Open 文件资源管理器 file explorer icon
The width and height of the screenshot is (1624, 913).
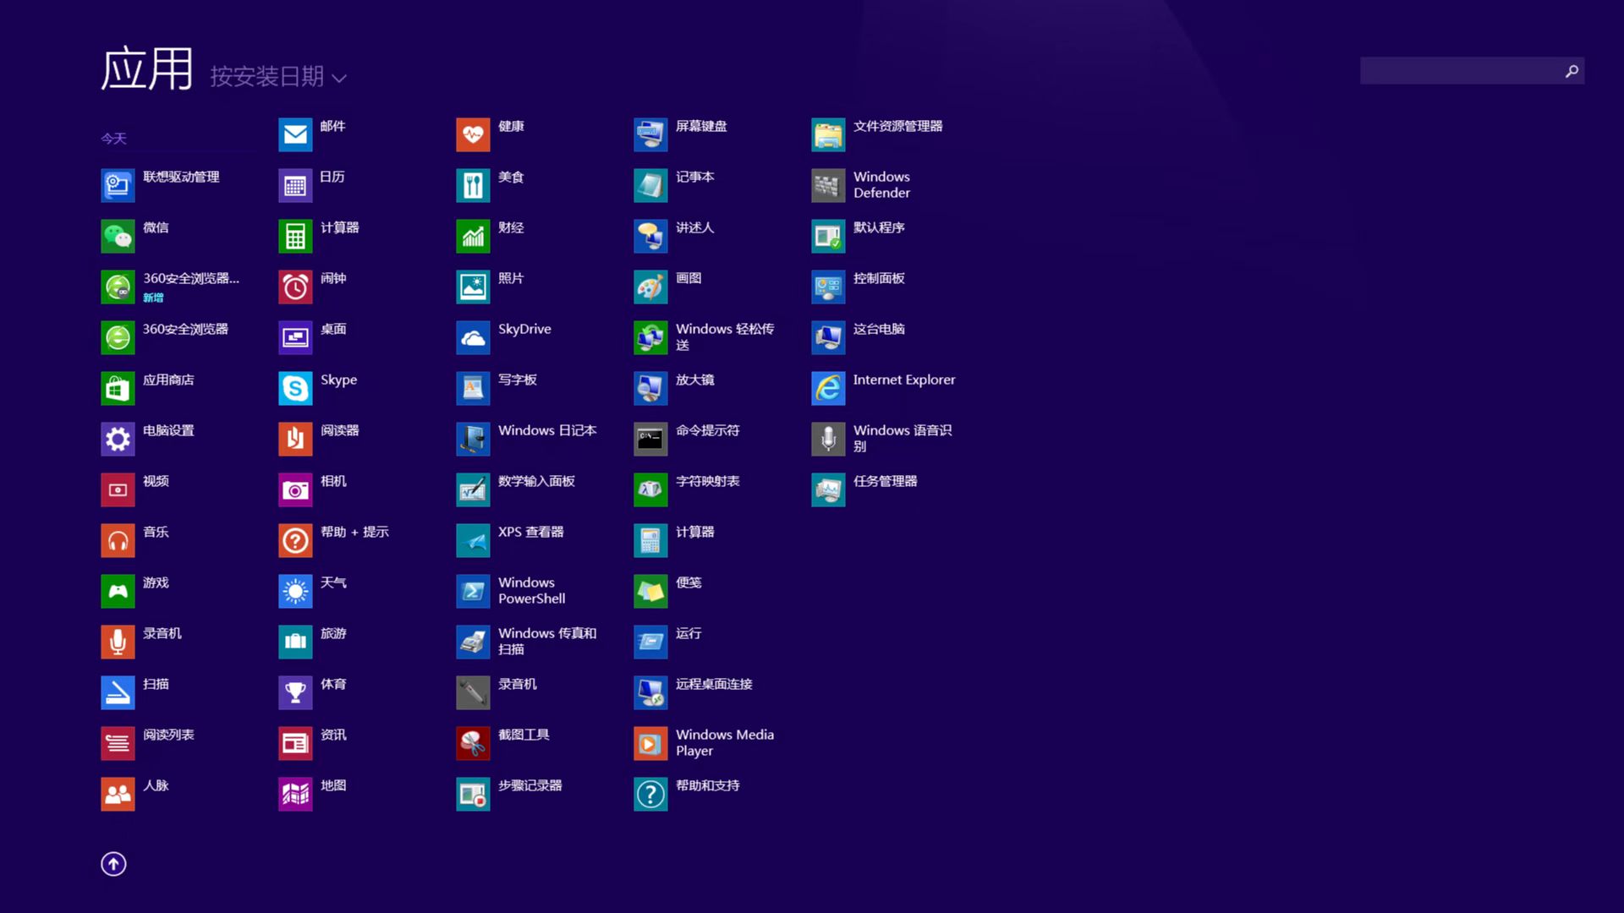coord(828,134)
